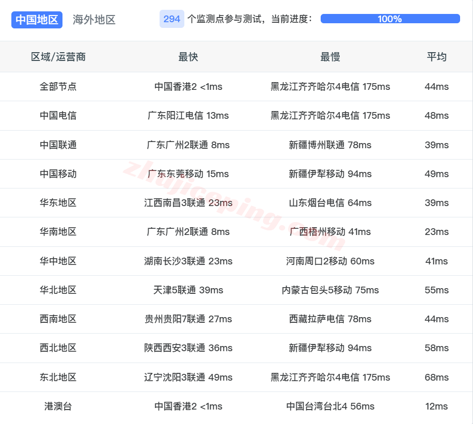473x424 pixels.
Task: Click 黑龙江齐齐哈尔4电信 175ms in 中国电信 row
Action: tap(330, 116)
